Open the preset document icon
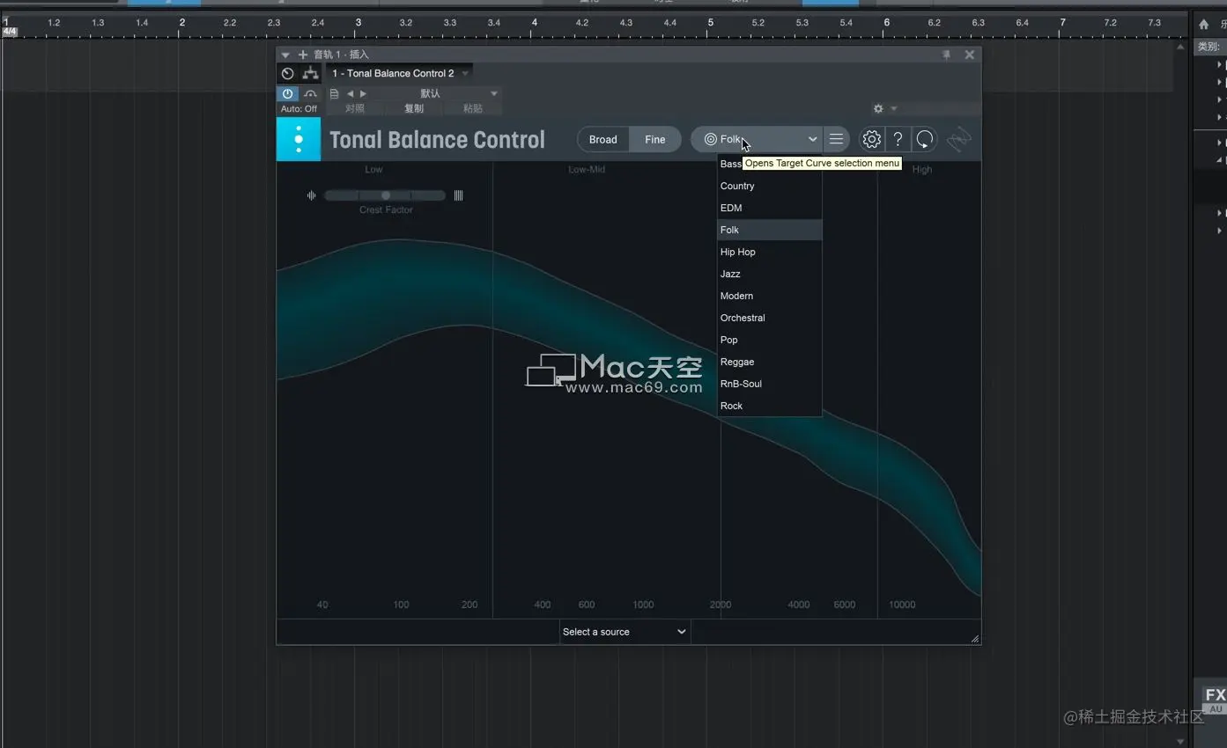 click(334, 93)
